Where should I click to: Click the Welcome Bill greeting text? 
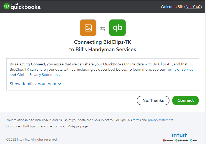(x=172, y=7)
